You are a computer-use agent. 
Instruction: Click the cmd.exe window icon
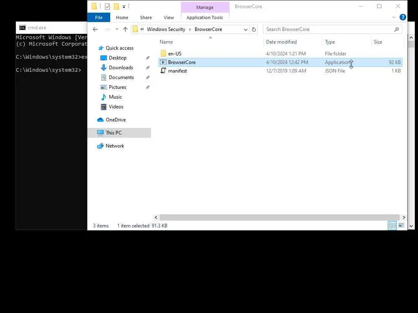tap(22, 28)
